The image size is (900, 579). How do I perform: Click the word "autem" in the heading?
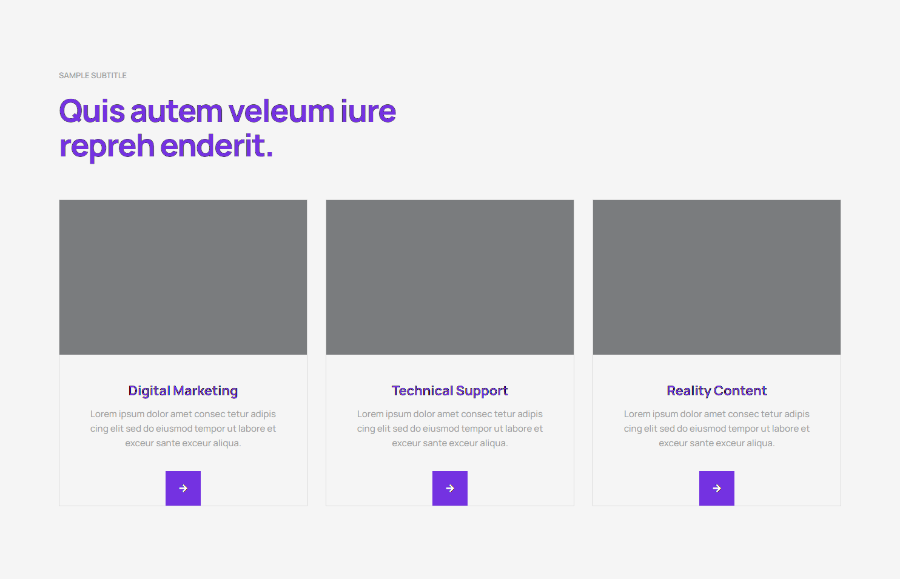pos(176,112)
